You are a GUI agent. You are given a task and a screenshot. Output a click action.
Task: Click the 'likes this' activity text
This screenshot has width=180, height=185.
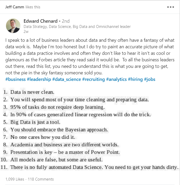click(33, 7)
